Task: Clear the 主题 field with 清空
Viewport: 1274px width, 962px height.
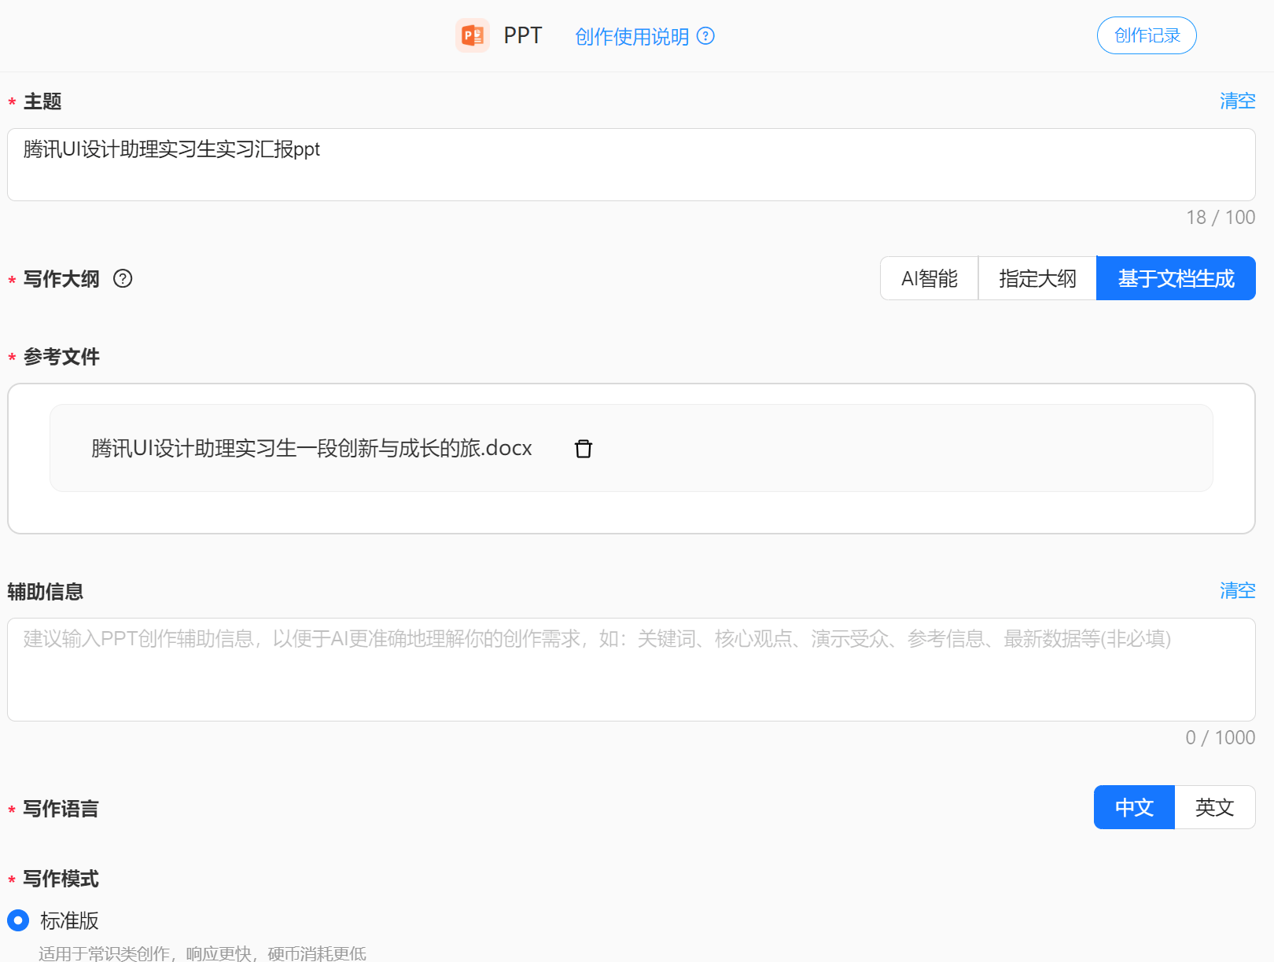Action: click(x=1238, y=101)
